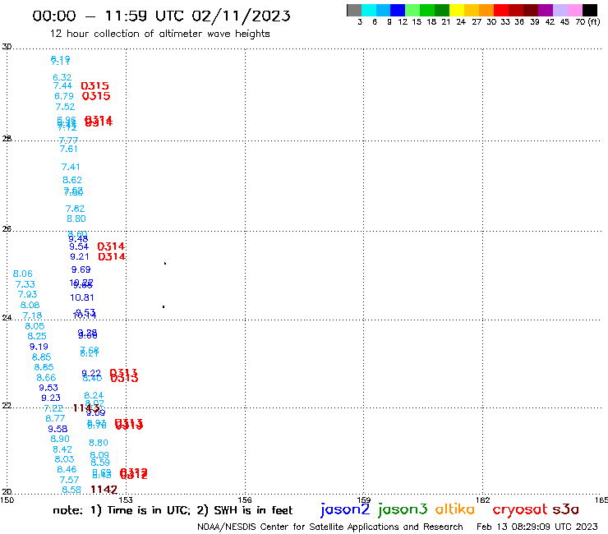The image size is (608, 534).
Task: Select the 8.08 wave height value
Action: click(30, 305)
